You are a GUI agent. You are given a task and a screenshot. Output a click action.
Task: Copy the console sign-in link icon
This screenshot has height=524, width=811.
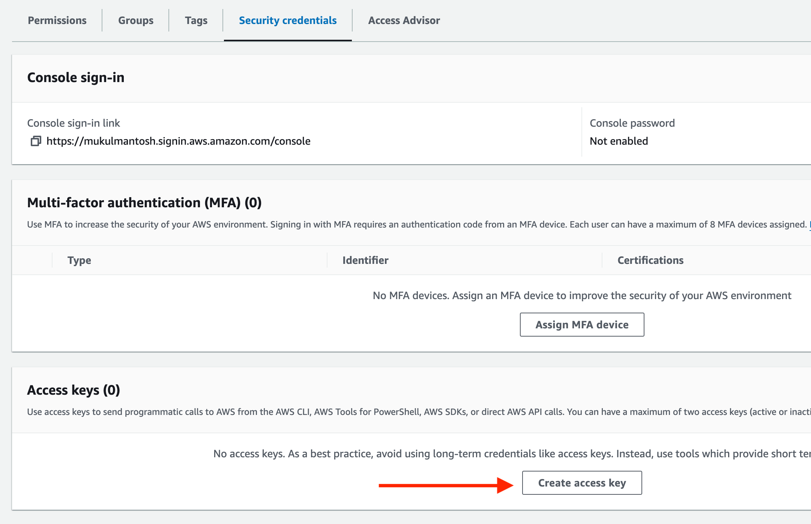(x=36, y=141)
